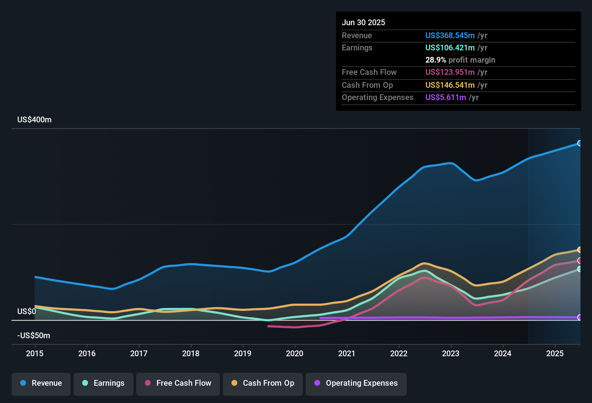
Task: Click the 2022 label on the x-axis
Action: coord(398,354)
